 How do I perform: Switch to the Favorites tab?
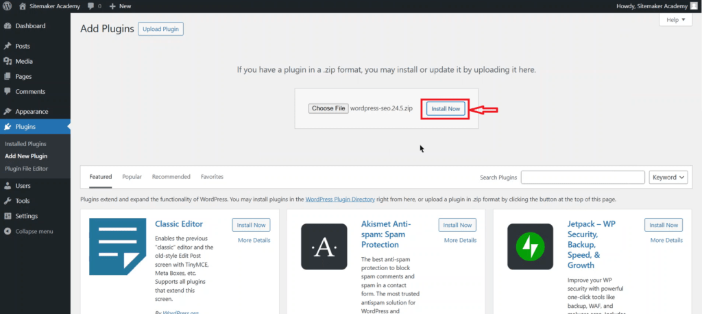coord(213,177)
